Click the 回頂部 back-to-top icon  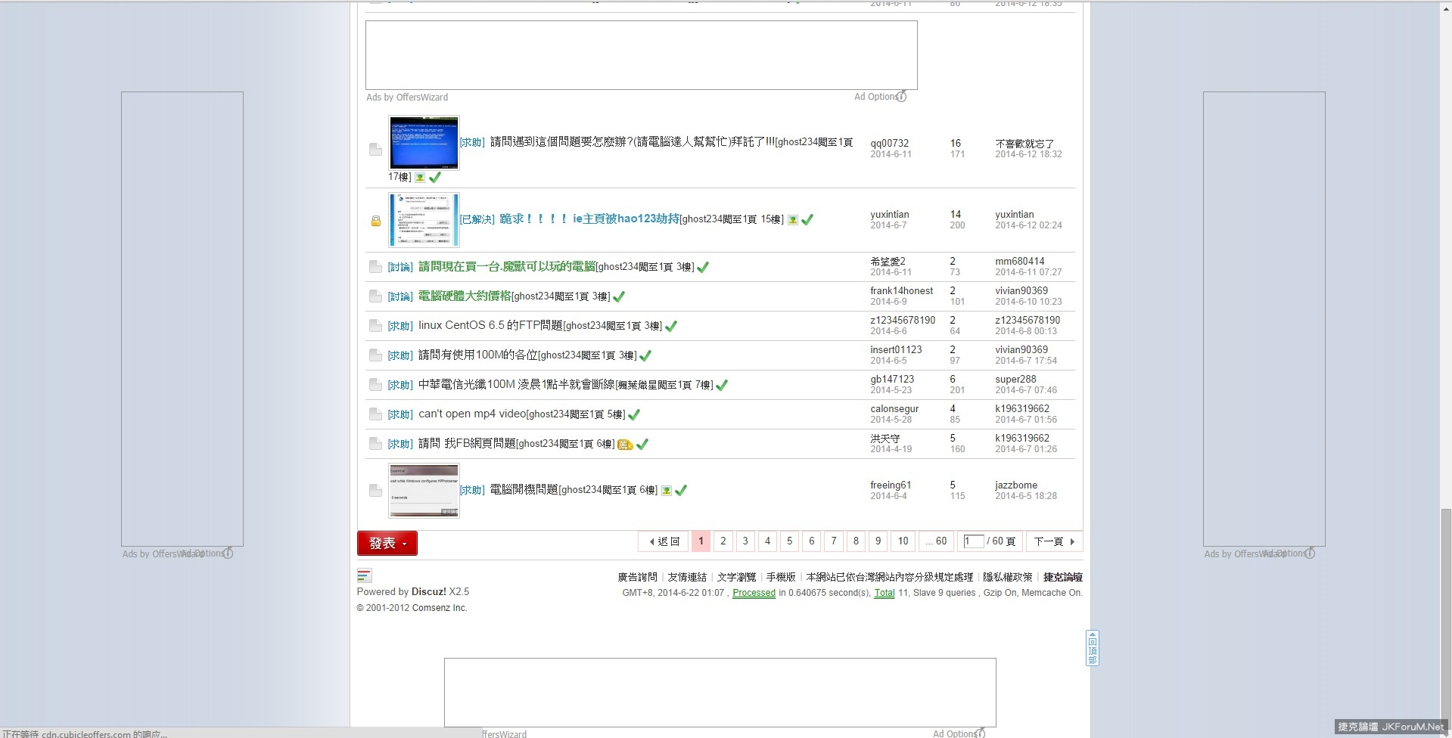coord(1092,649)
